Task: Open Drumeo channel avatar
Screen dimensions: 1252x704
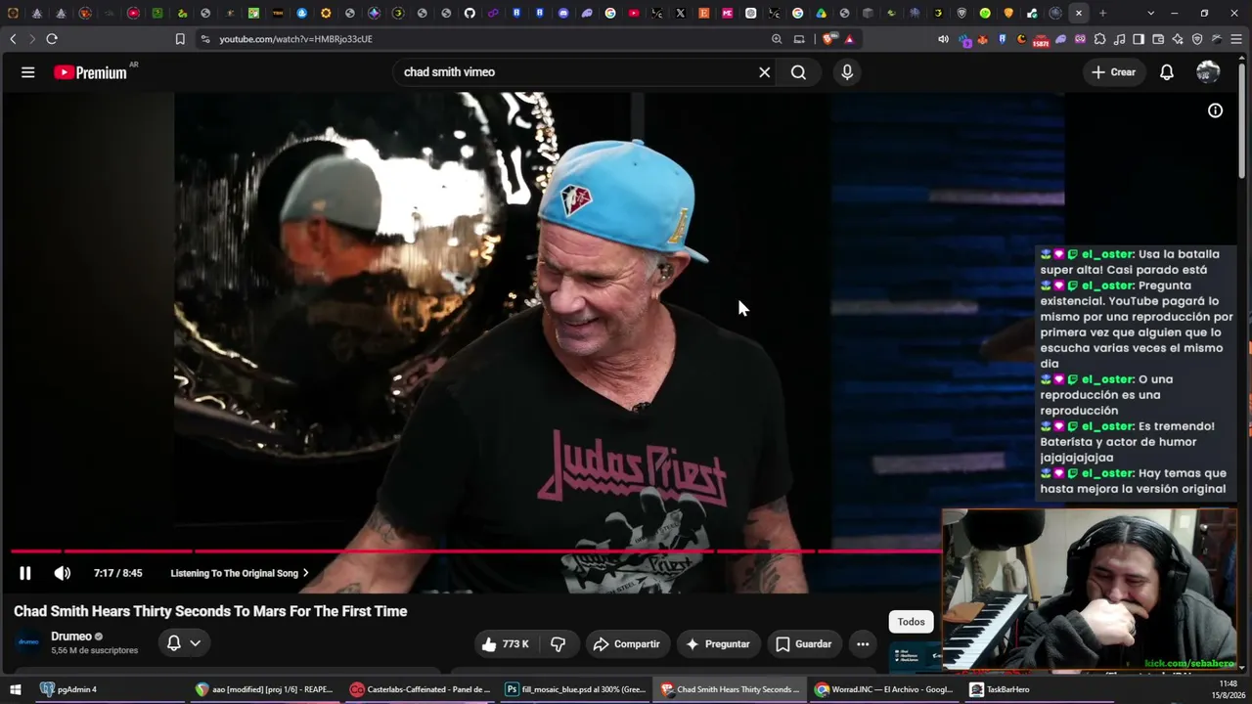Action: tap(28, 642)
